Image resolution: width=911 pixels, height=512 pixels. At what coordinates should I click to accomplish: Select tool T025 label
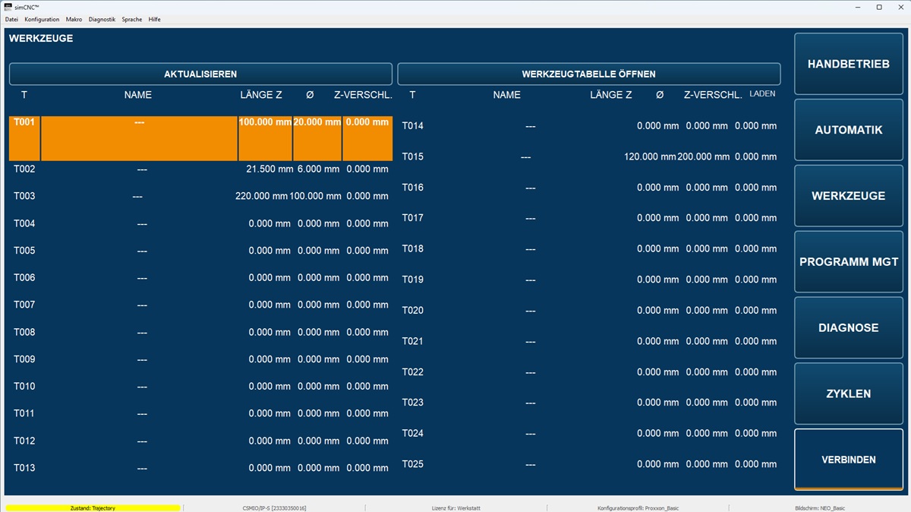[413, 464]
